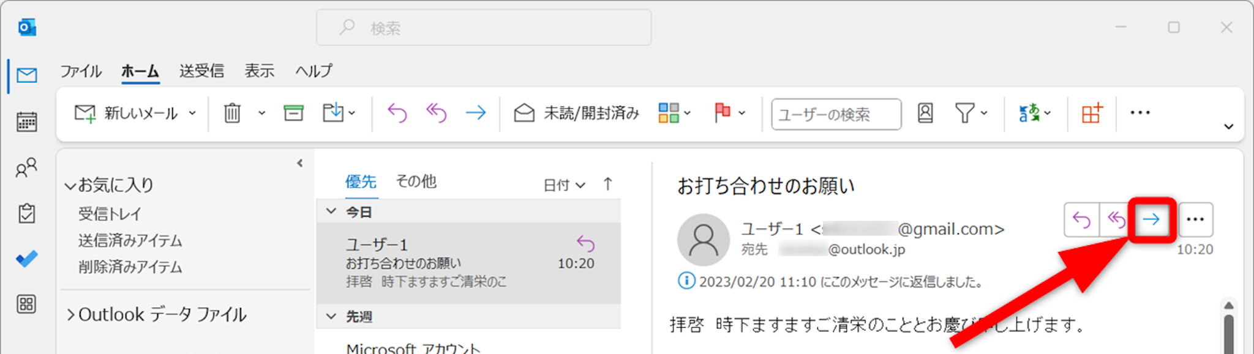Open the address book icon

(925, 113)
